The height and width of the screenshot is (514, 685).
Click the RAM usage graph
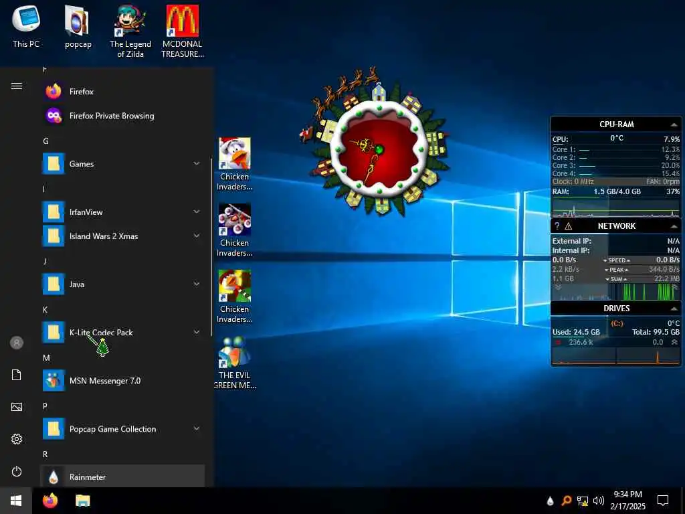[616, 208]
